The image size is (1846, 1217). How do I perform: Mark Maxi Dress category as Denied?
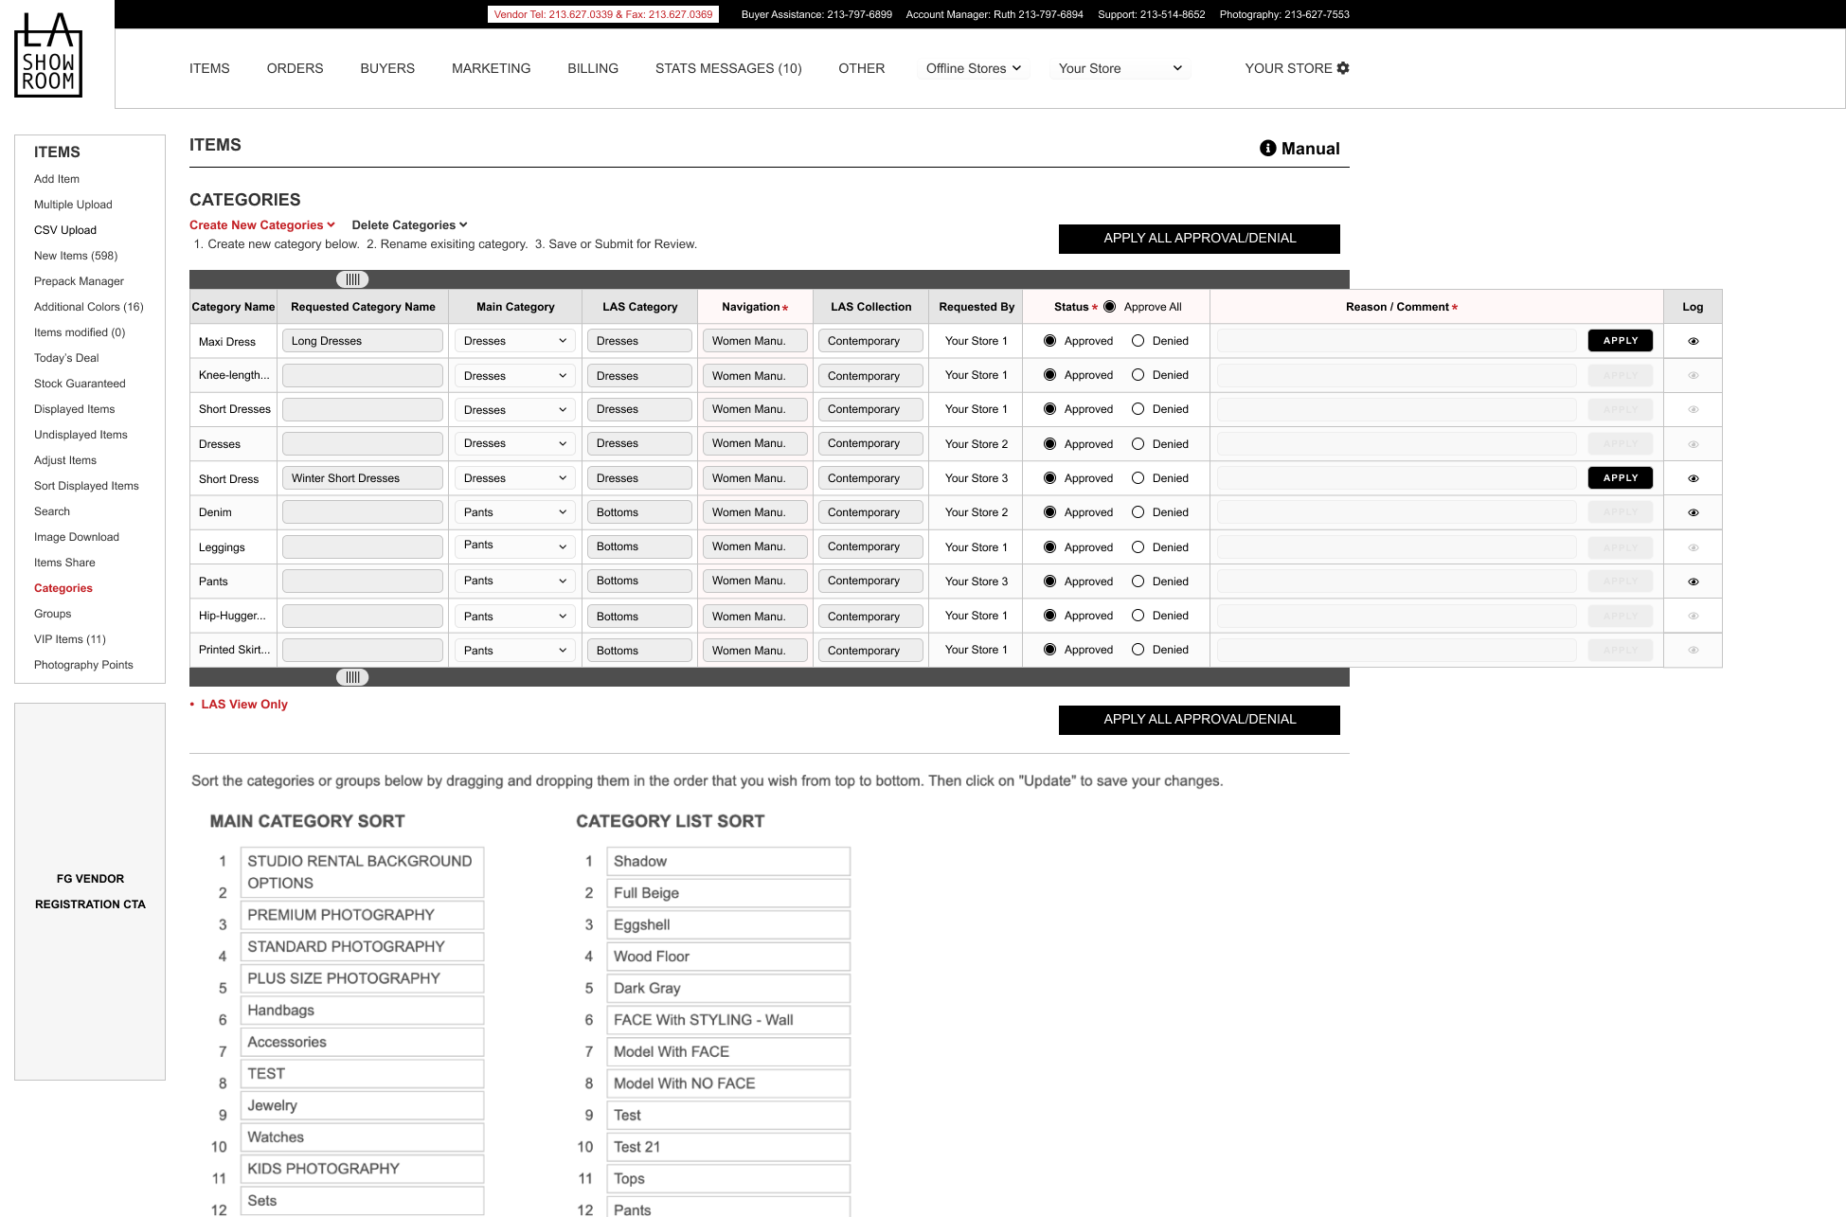[x=1138, y=341]
